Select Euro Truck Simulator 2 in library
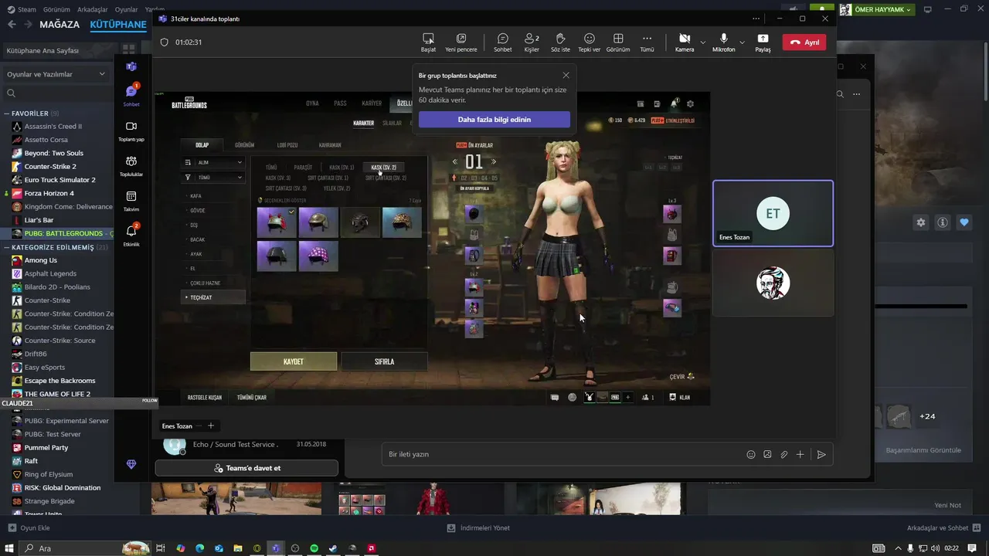 click(59, 180)
